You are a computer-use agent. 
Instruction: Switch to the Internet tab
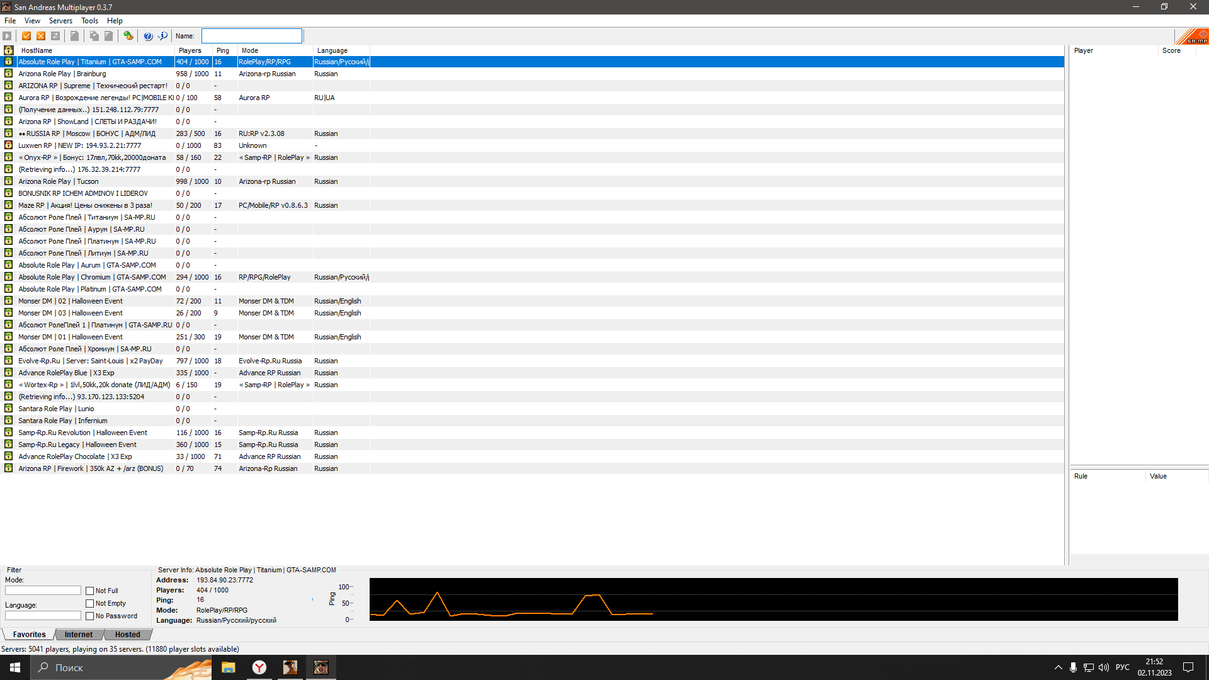point(79,635)
